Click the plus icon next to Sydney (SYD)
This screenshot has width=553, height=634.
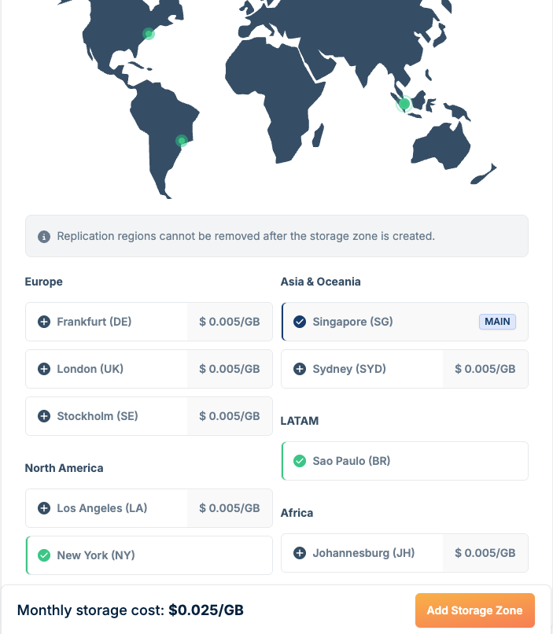(300, 369)
